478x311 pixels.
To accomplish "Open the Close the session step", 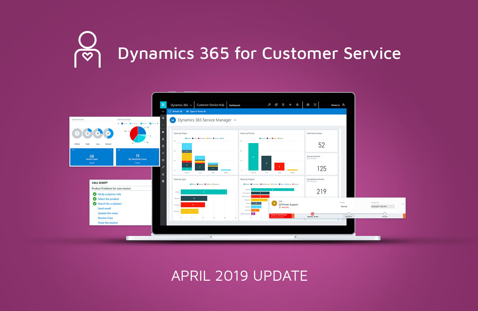I will coord(108,222).
